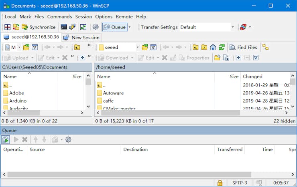This screenshot has height=187, width=297.
Task: Click the remote Rename icon
Action: 173,58
